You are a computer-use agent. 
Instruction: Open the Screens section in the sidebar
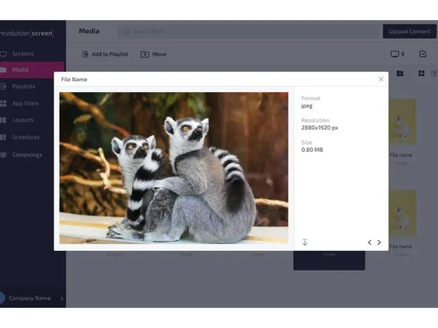pyautogui.click(x=23, y=53)
